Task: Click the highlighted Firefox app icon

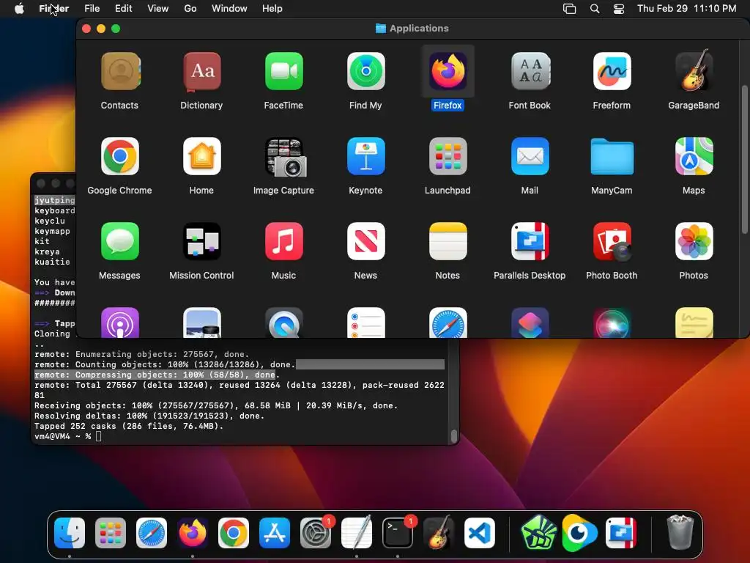Action: pos(448,72)
